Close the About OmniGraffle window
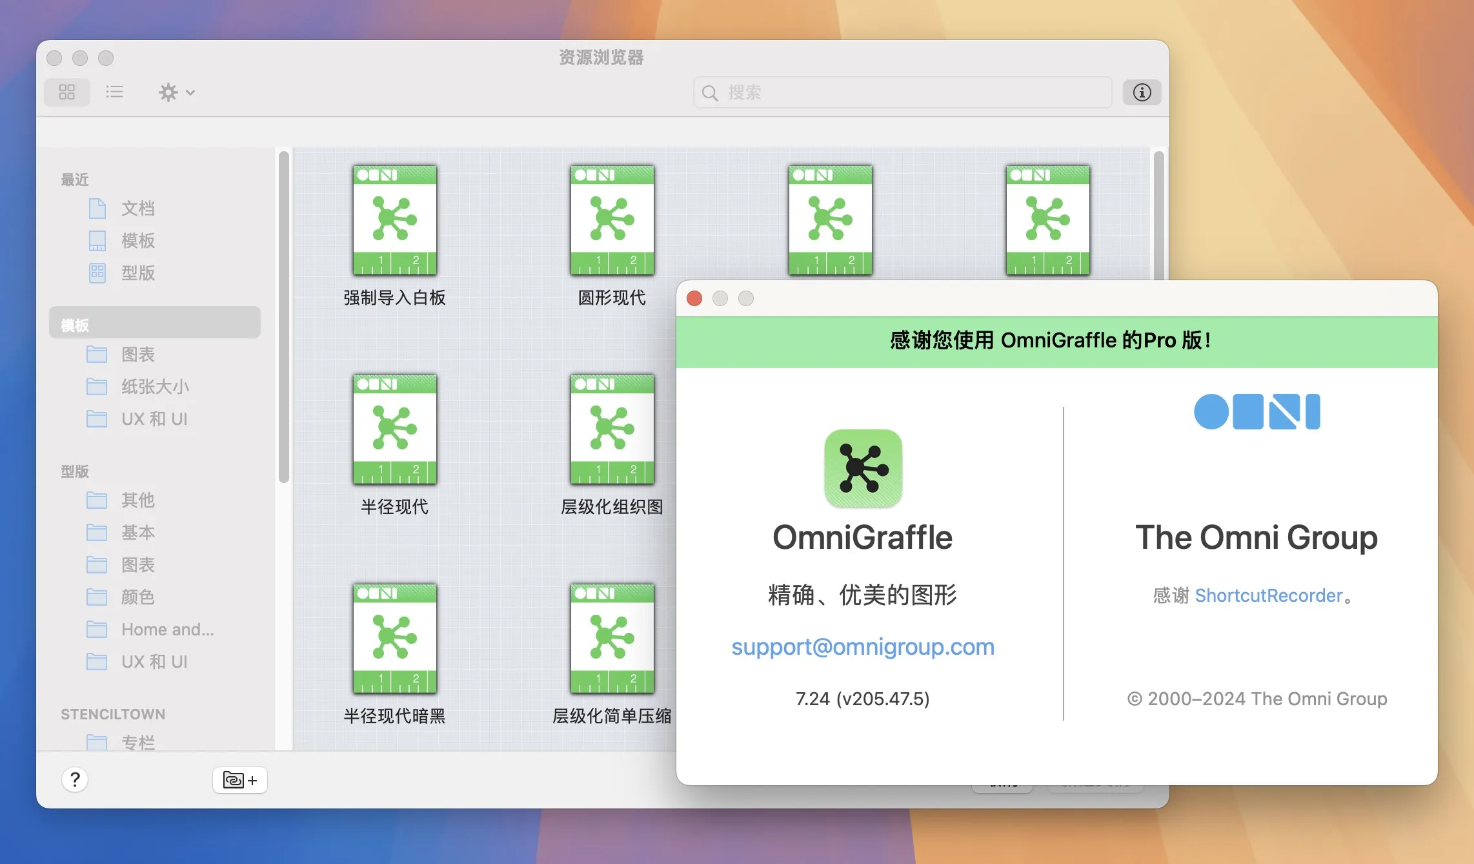Image resolution: width=1474 pixels, height=864 pixels. [694, 298]
